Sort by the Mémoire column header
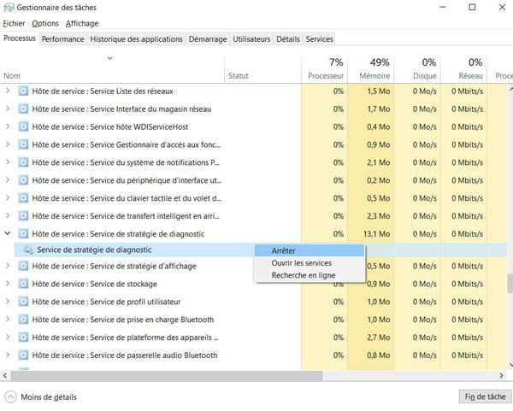Image resolution: width=513 pixels, height=411 pixels. pyautogui.click(x=371, y=69)
